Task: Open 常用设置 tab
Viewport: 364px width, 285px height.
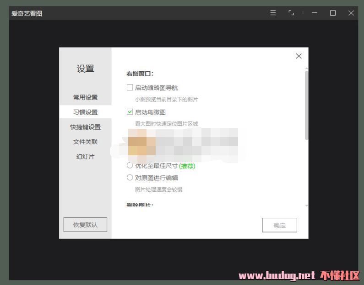Action: tap(85, 97)
